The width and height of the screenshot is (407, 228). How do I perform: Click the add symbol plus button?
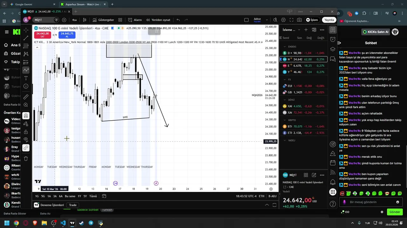[x=64, y=20]
